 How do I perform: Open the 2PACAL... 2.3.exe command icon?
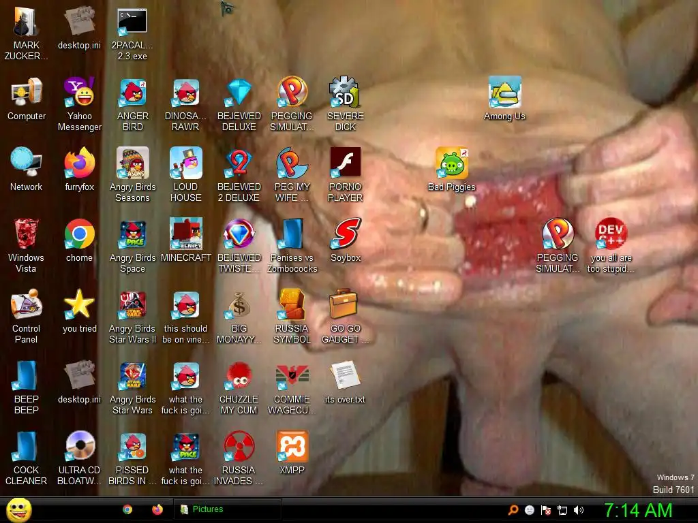coord(133,34)
